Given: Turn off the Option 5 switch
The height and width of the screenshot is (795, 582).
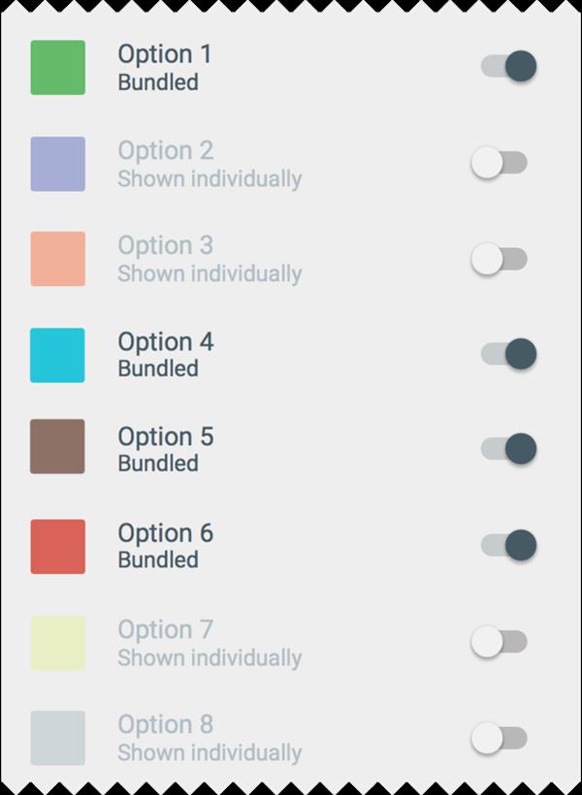Looking at the screenshot, I should 508,449.
